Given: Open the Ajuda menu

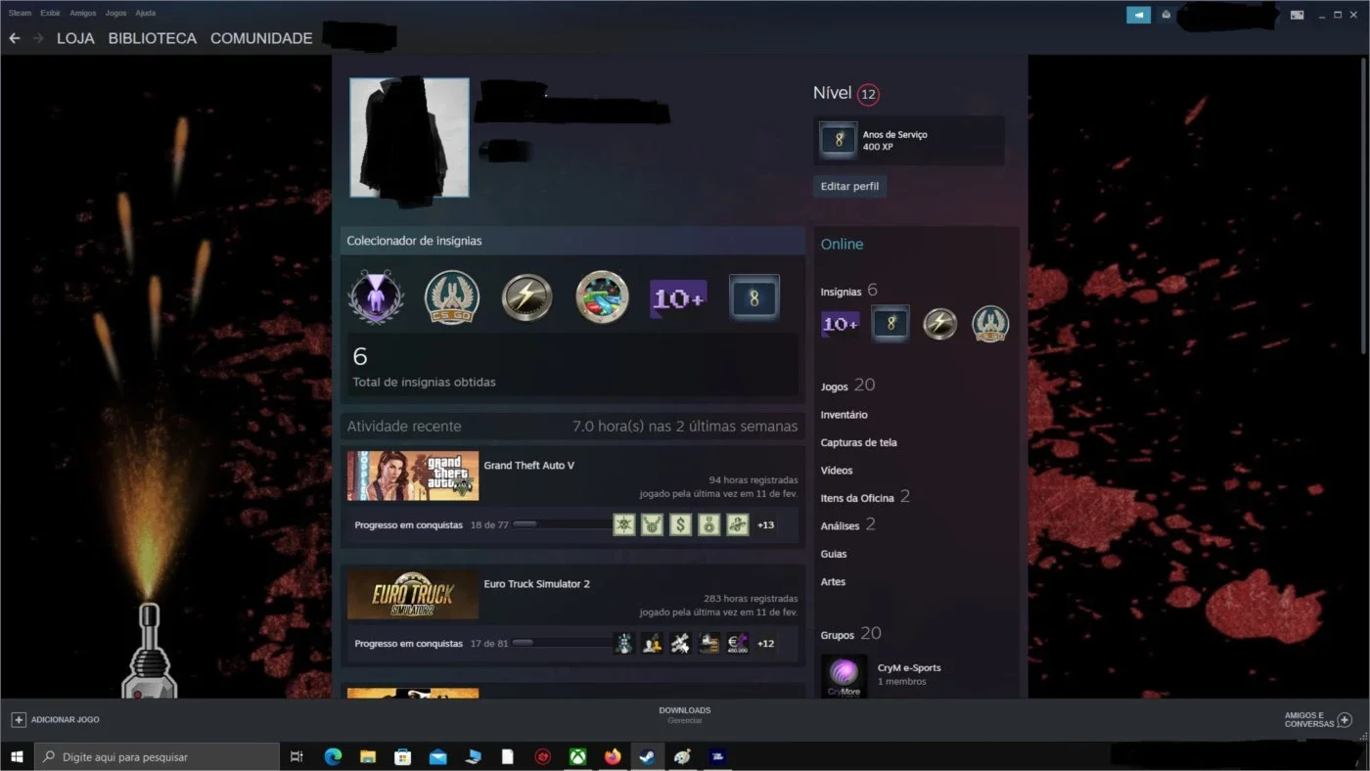Looking at the screenshot, I should click(x=145, y=14).
